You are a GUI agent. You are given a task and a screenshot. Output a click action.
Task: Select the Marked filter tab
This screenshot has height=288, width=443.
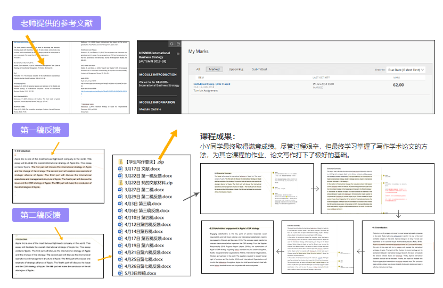point(214,69)
